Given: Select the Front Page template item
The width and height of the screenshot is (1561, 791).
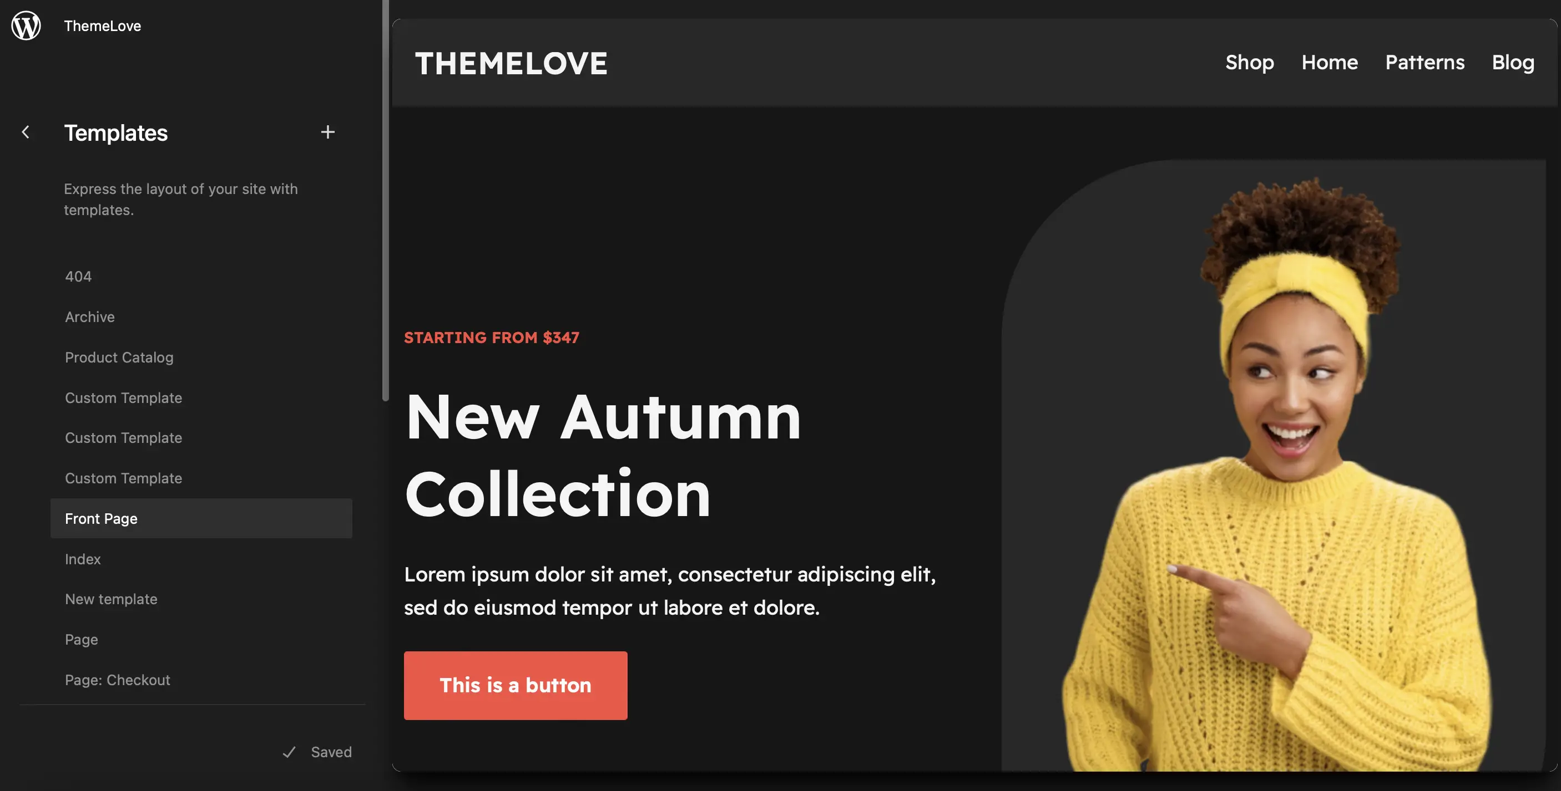Looking at the screenshot, I should (101, 518).
